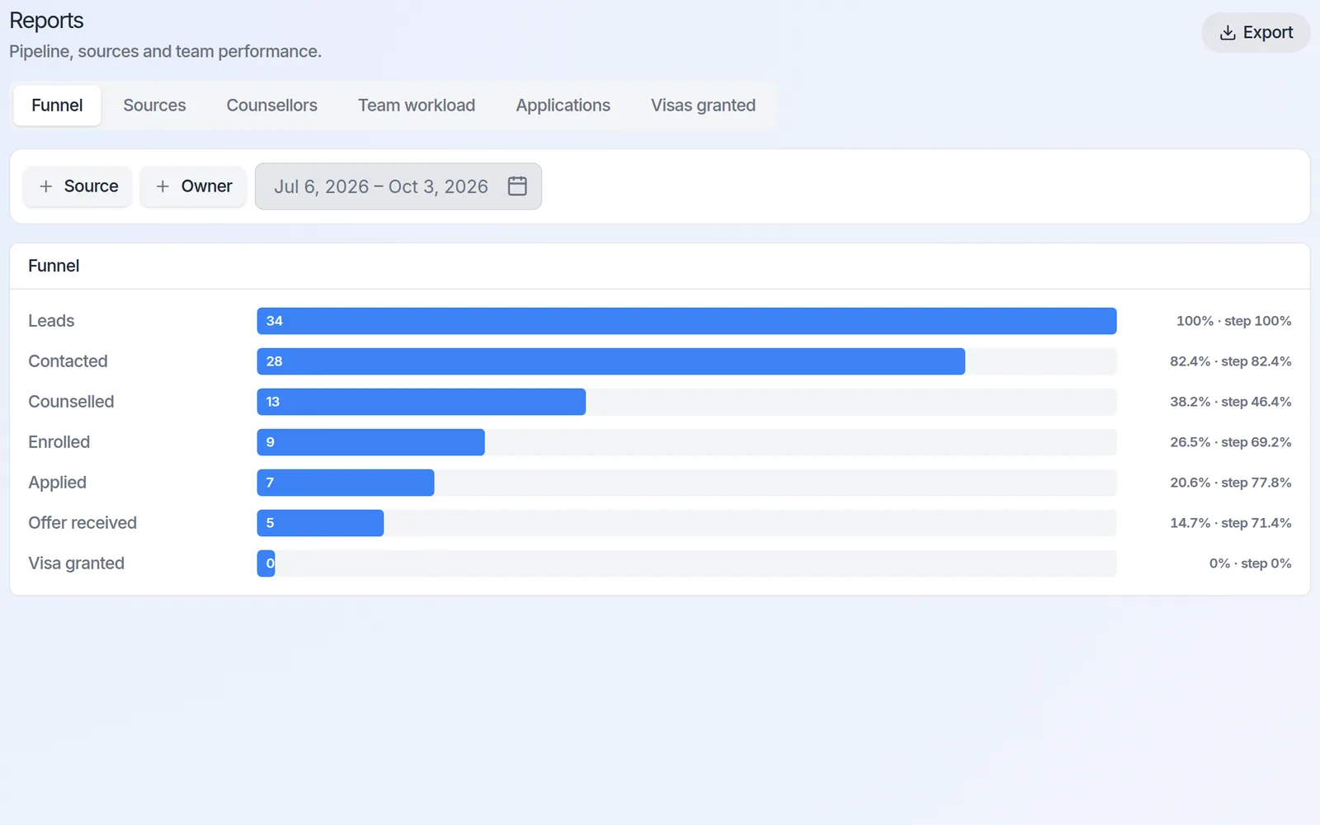1320x825 pixels.
Task: Switch to the Team workload tab
Action: coord(417,106)
